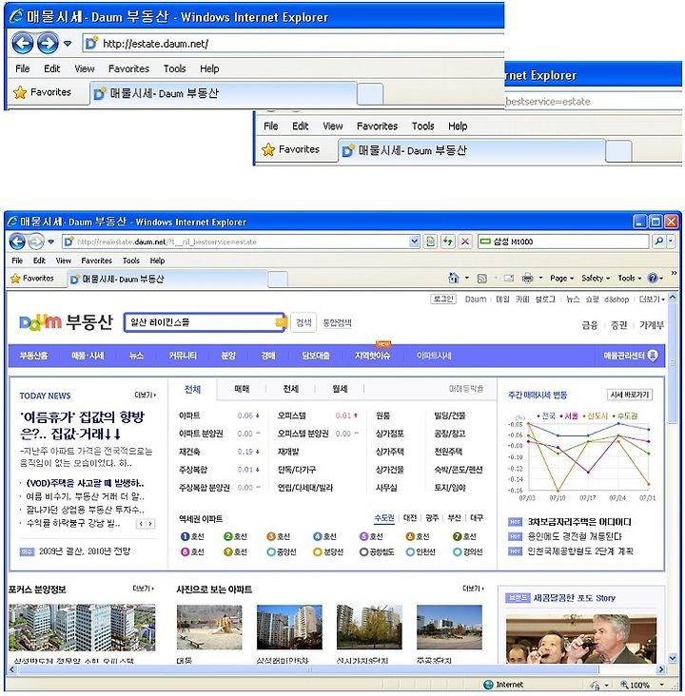Click the Read Mail envelope icon
685x696 pixels.
click(x=508, y=279)
